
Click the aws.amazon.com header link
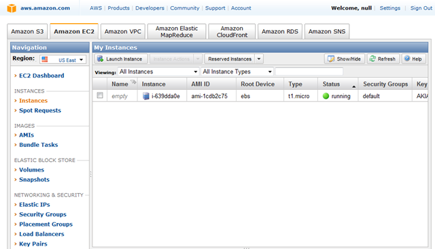45,8
